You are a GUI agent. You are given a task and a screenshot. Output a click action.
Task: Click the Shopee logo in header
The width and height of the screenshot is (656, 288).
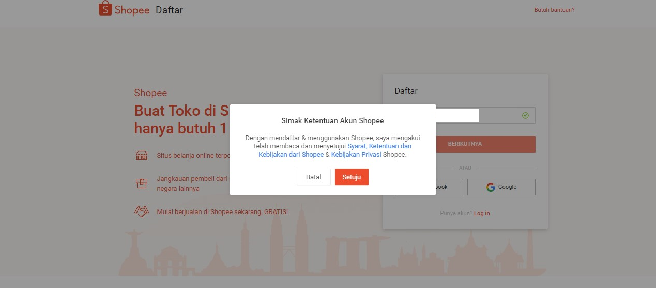(124, 9)
